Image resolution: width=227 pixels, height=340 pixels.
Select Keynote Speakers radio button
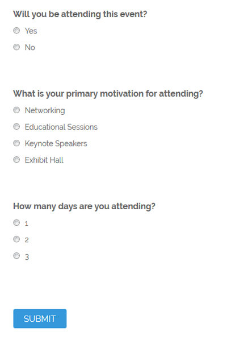pos(16,143)
